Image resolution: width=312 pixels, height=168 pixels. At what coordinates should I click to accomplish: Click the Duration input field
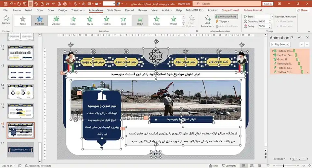[x=263, y=21]
